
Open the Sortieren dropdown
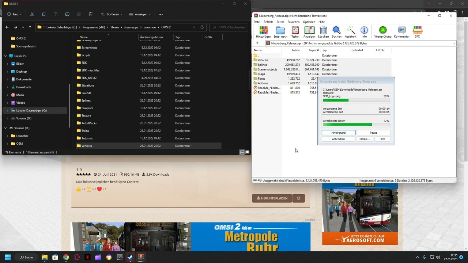click(x=112, y=14)
